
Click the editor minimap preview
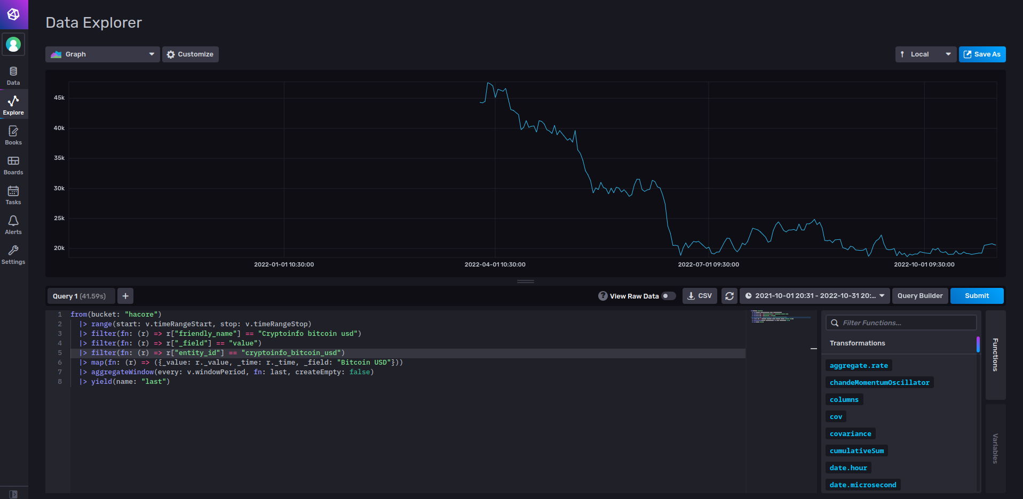click(x=781, y=317)
